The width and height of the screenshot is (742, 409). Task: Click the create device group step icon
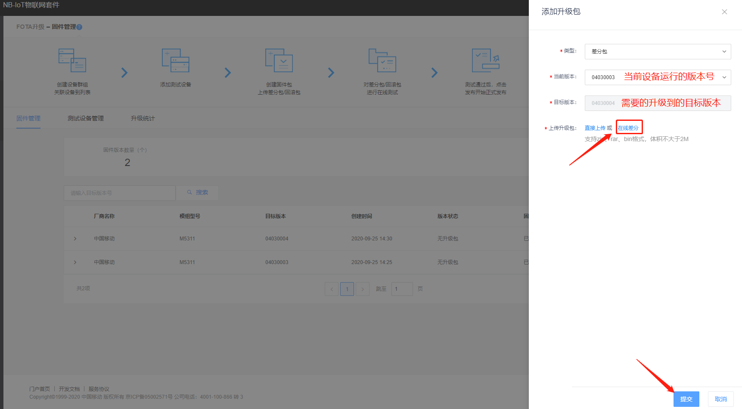pos(72,60)
